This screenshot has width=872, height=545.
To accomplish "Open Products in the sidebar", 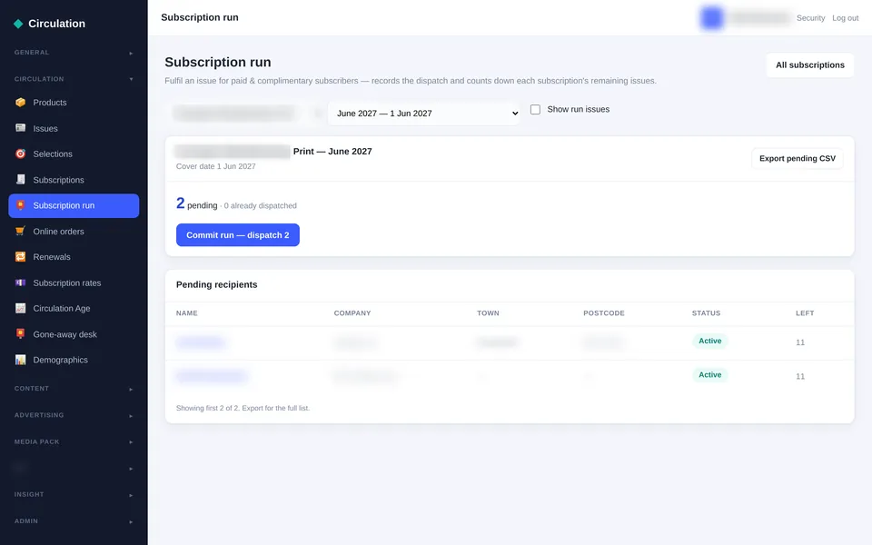I will click(x=74, y=103).
